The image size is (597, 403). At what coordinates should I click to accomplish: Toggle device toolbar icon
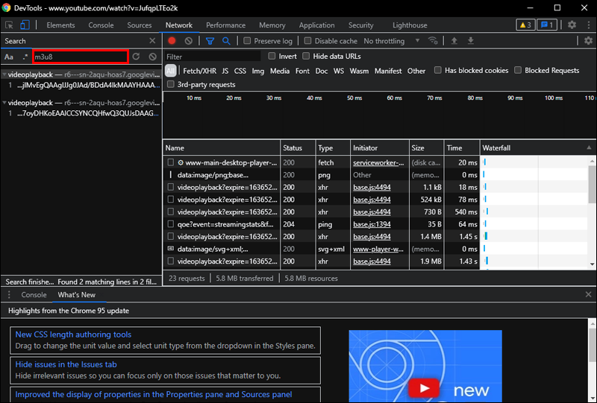(25, 25)
